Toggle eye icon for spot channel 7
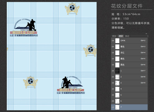The image size is (154, 112). 113,107
